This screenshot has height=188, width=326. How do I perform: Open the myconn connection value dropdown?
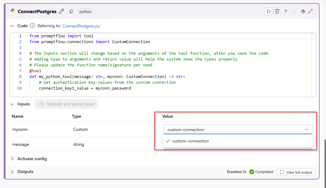[238, 130]
